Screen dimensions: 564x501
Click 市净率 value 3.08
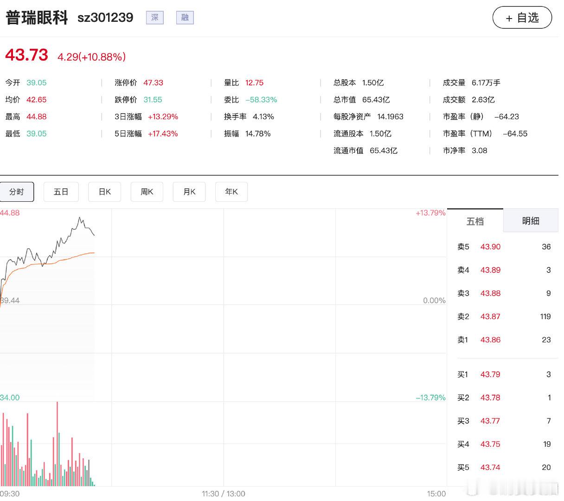[x=480, y=151]
